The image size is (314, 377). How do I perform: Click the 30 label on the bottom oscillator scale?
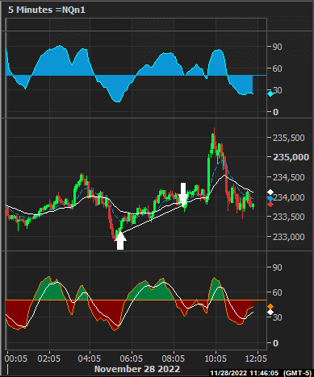(277, 317)
